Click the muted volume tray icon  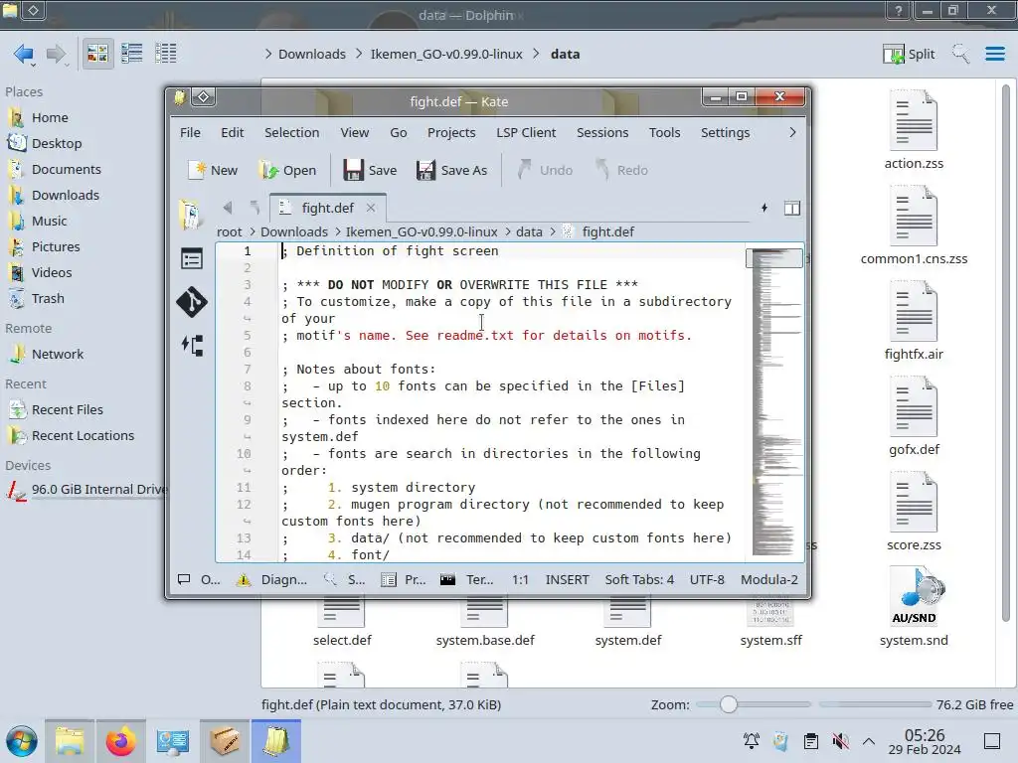click(x=840, y=741)
